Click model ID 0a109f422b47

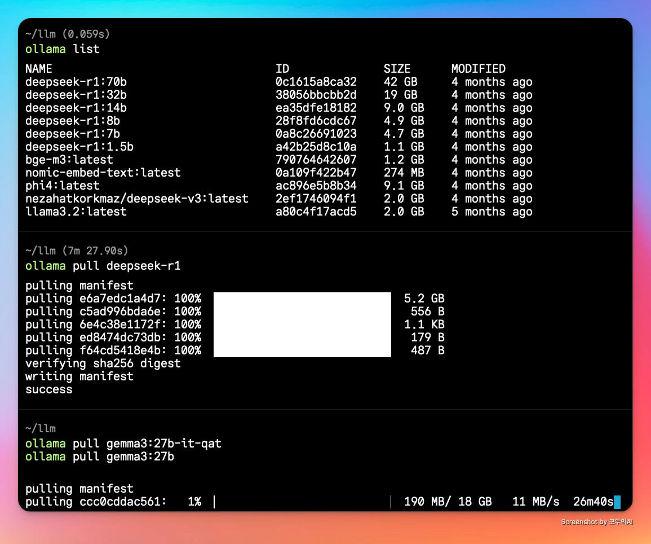click(316, 173)
